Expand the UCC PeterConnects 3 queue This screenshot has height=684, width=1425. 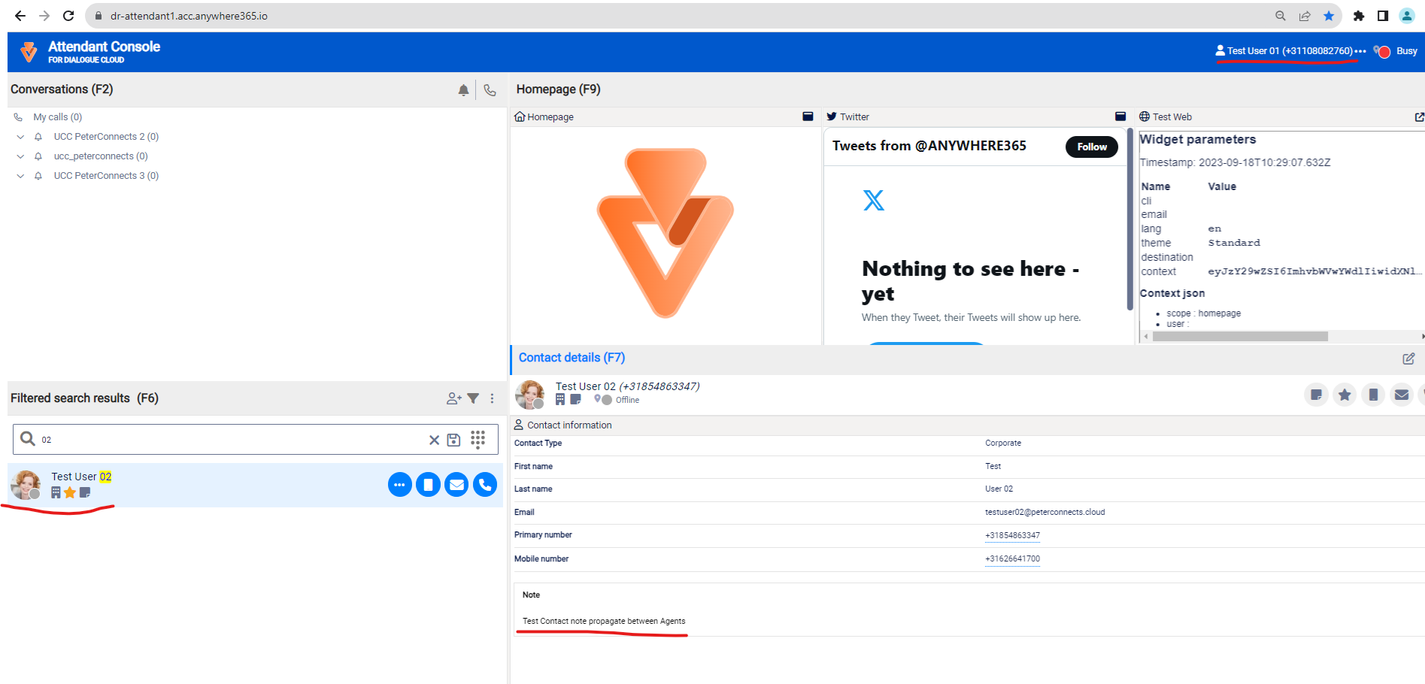point(20,176)
